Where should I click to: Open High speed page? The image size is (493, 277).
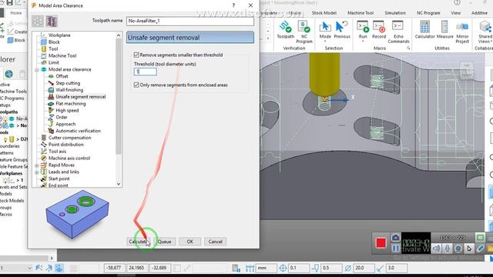pos(67,111)
